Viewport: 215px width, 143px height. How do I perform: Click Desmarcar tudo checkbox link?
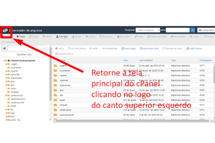(x=172, y=49)
